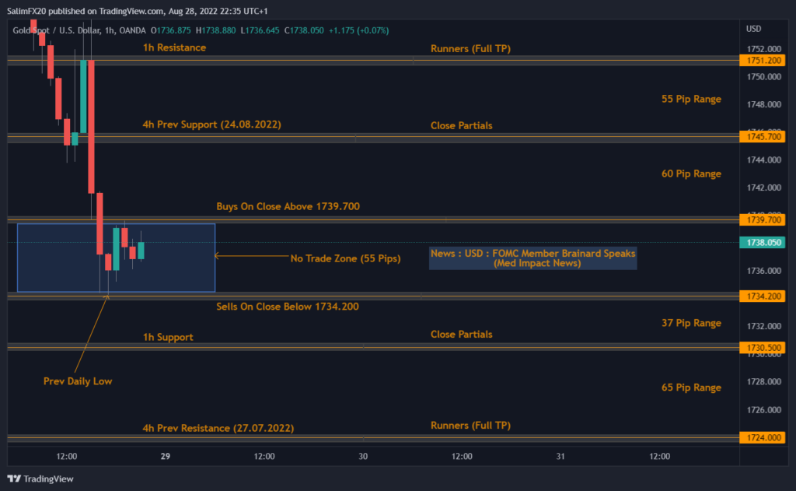The image size is (796, 491).
Task: Click the "1h Resistance" text label
Action: (174, 47)
